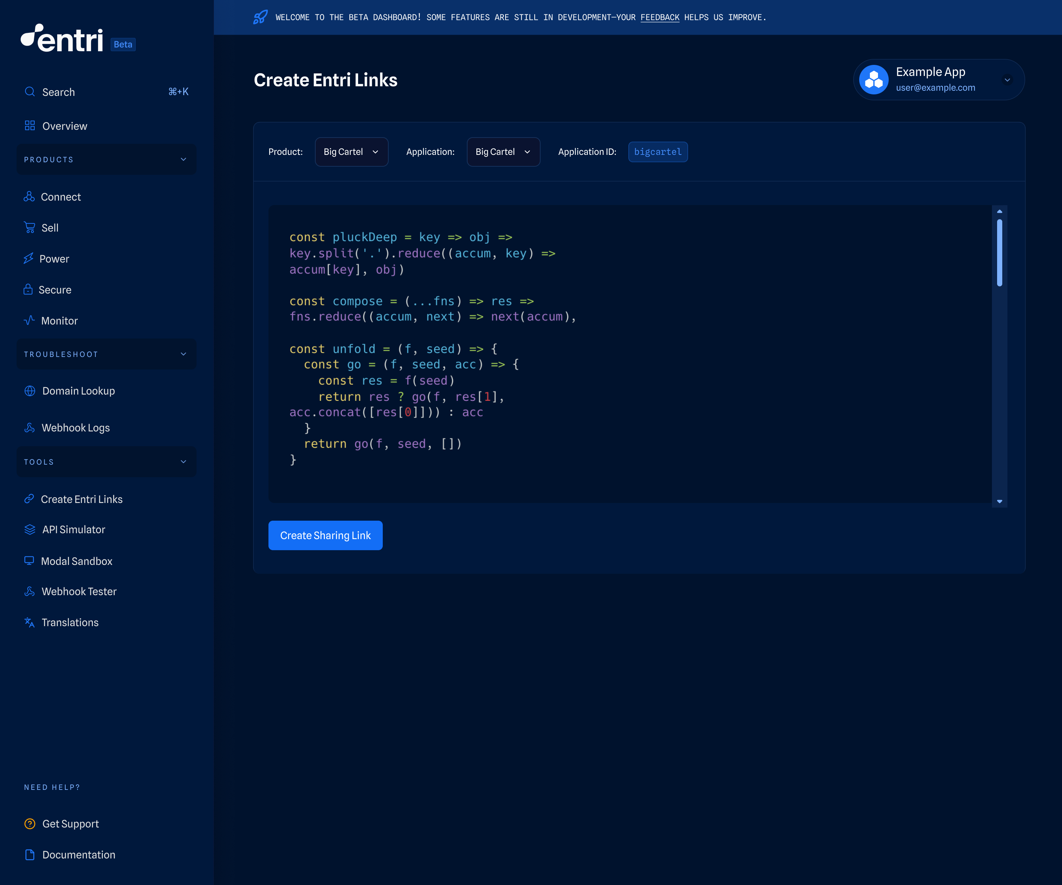Screen dimensions: 1062x885
Task: Click the Webhook Logs icon
Action: coord(30,427)
